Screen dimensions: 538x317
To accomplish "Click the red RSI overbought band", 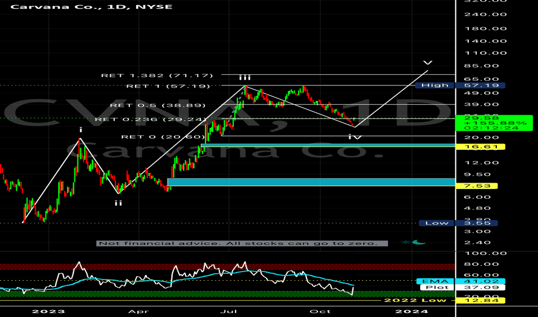I will tap(227, 267).
